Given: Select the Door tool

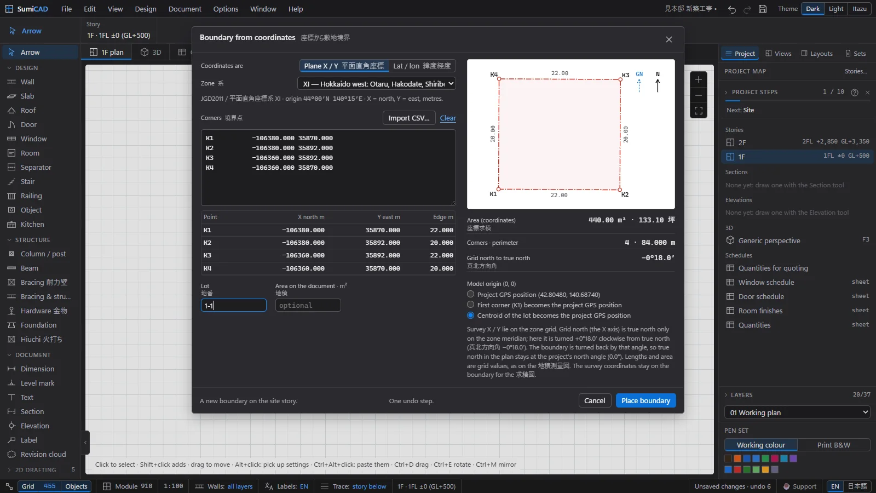Looking at the screenshot, I should tap(41, 125).
